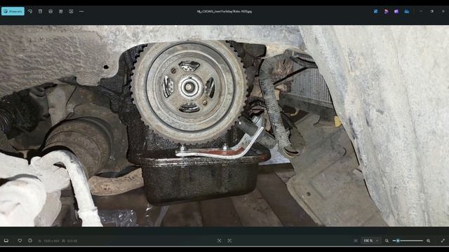Viewport: 449px width, 252px height.
Task: Start slideshow using the play frame icon
Action: (x=71, y=11)
